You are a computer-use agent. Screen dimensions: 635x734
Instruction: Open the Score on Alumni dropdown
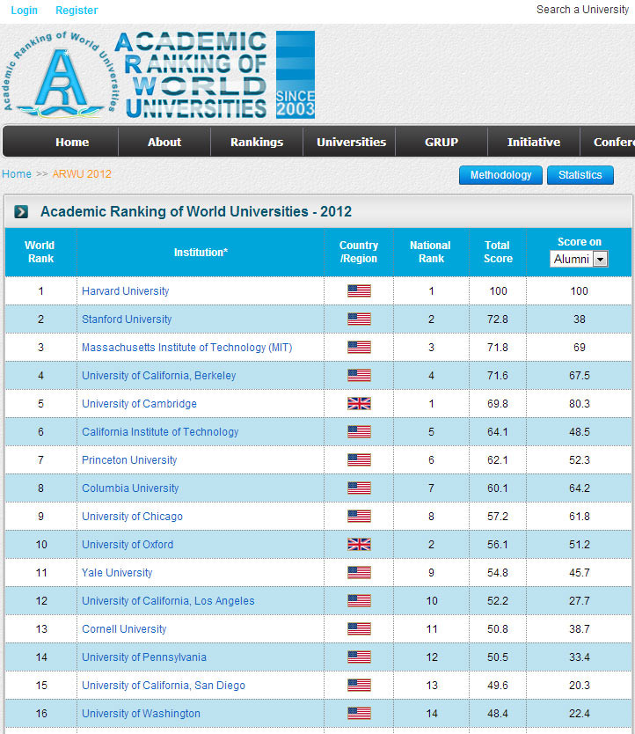pyautogui.click(x=579, y=259)
